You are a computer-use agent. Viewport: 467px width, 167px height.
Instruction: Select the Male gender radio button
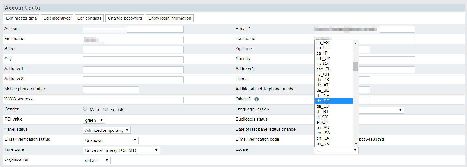coord(85,109)
